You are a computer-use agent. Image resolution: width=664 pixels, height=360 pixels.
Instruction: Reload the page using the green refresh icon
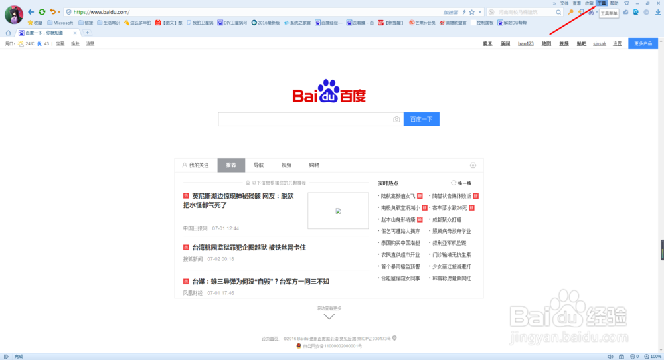(42, 12)
